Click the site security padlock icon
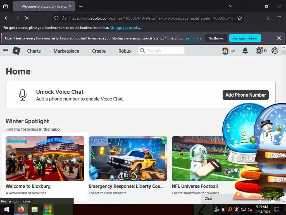Screen dimensions: 286x215 [64, 18]
